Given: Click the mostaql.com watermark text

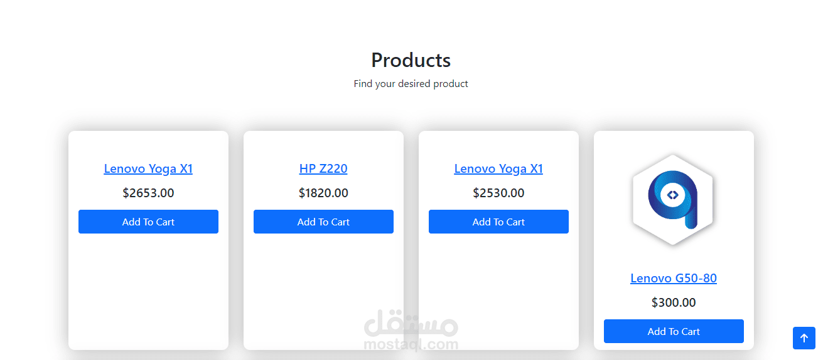Looking at the screenshot, I should coord(411,344).
